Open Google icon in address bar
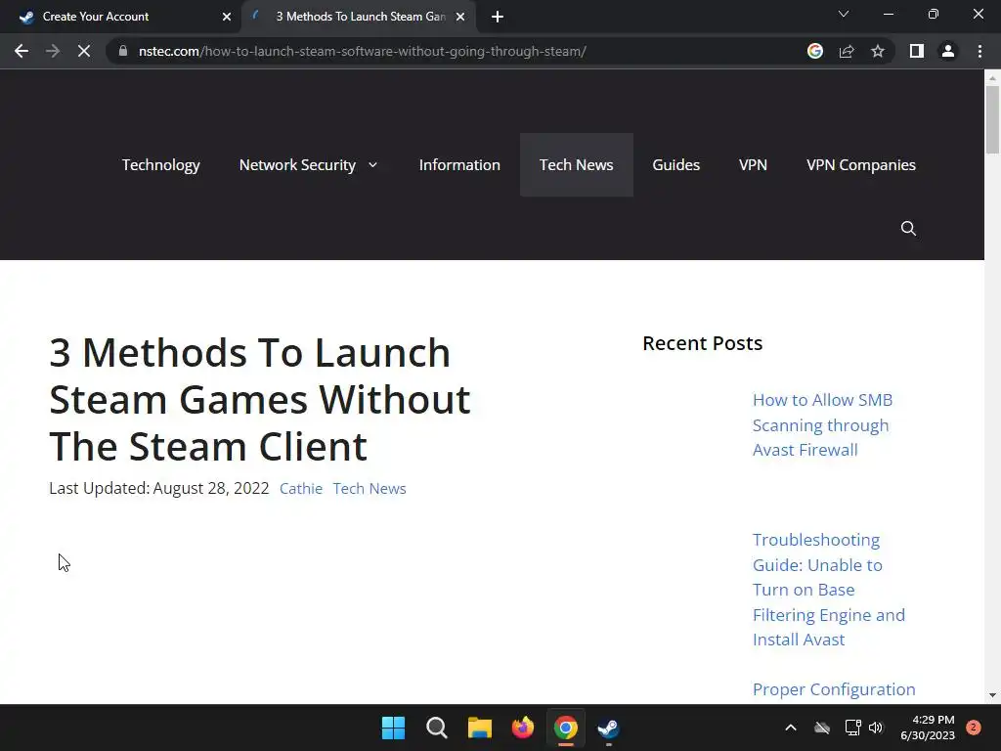 814,51
